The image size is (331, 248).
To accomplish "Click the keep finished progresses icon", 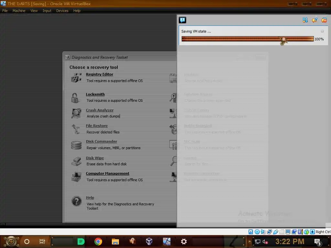I will pyautogui.click(x=315, y=20).
